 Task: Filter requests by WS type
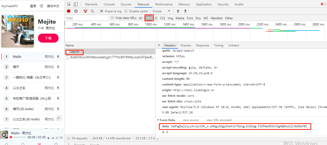tap(206, 18)
